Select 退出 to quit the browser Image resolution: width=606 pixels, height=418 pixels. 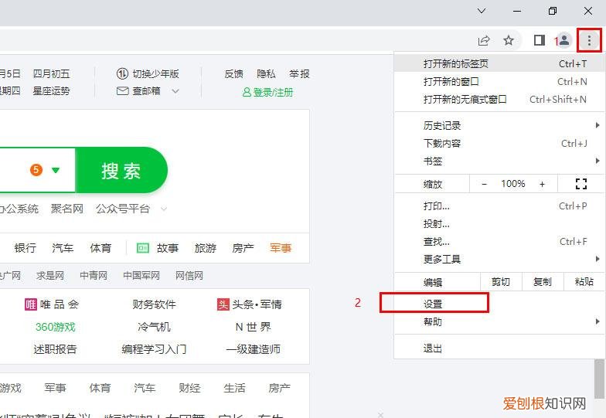pos(498,348)
